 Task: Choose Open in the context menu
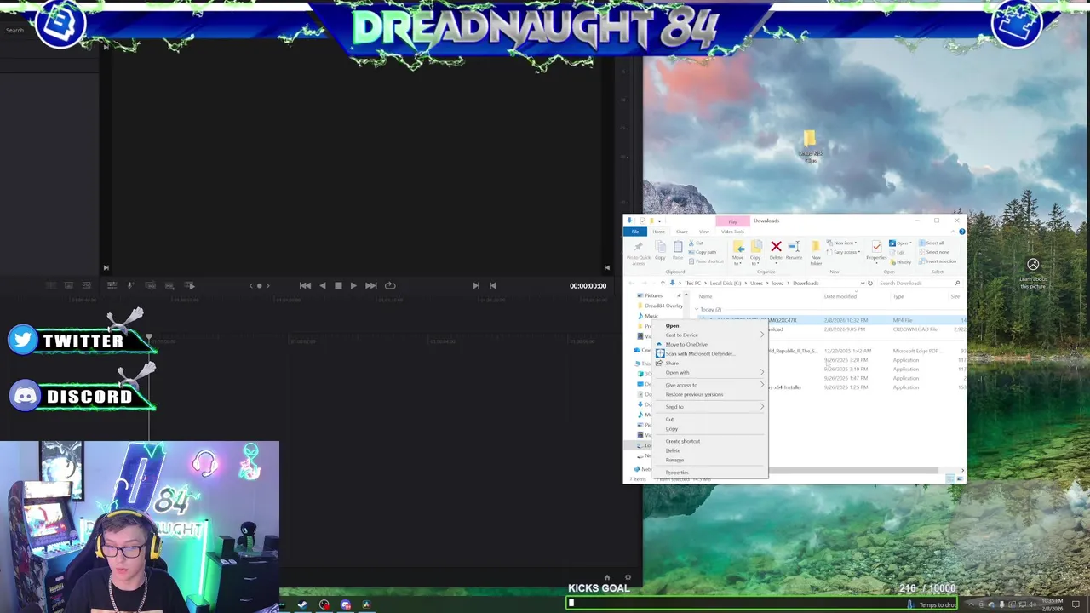pos(672,326)
